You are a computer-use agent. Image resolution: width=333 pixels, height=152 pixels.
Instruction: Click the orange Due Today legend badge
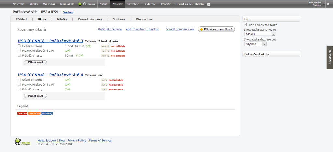[34, 113]
